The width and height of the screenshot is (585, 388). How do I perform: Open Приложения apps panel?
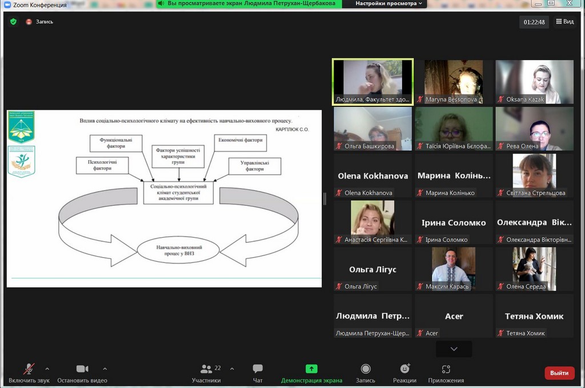tap(446, 373)
